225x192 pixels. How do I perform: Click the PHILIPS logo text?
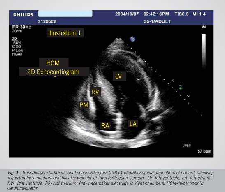tap(23, 15)
